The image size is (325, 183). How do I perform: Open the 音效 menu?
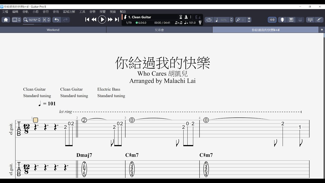[56, 12]
